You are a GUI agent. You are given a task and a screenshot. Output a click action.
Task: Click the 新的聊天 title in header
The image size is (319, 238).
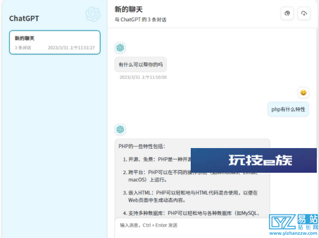click(x=129, y=9)
